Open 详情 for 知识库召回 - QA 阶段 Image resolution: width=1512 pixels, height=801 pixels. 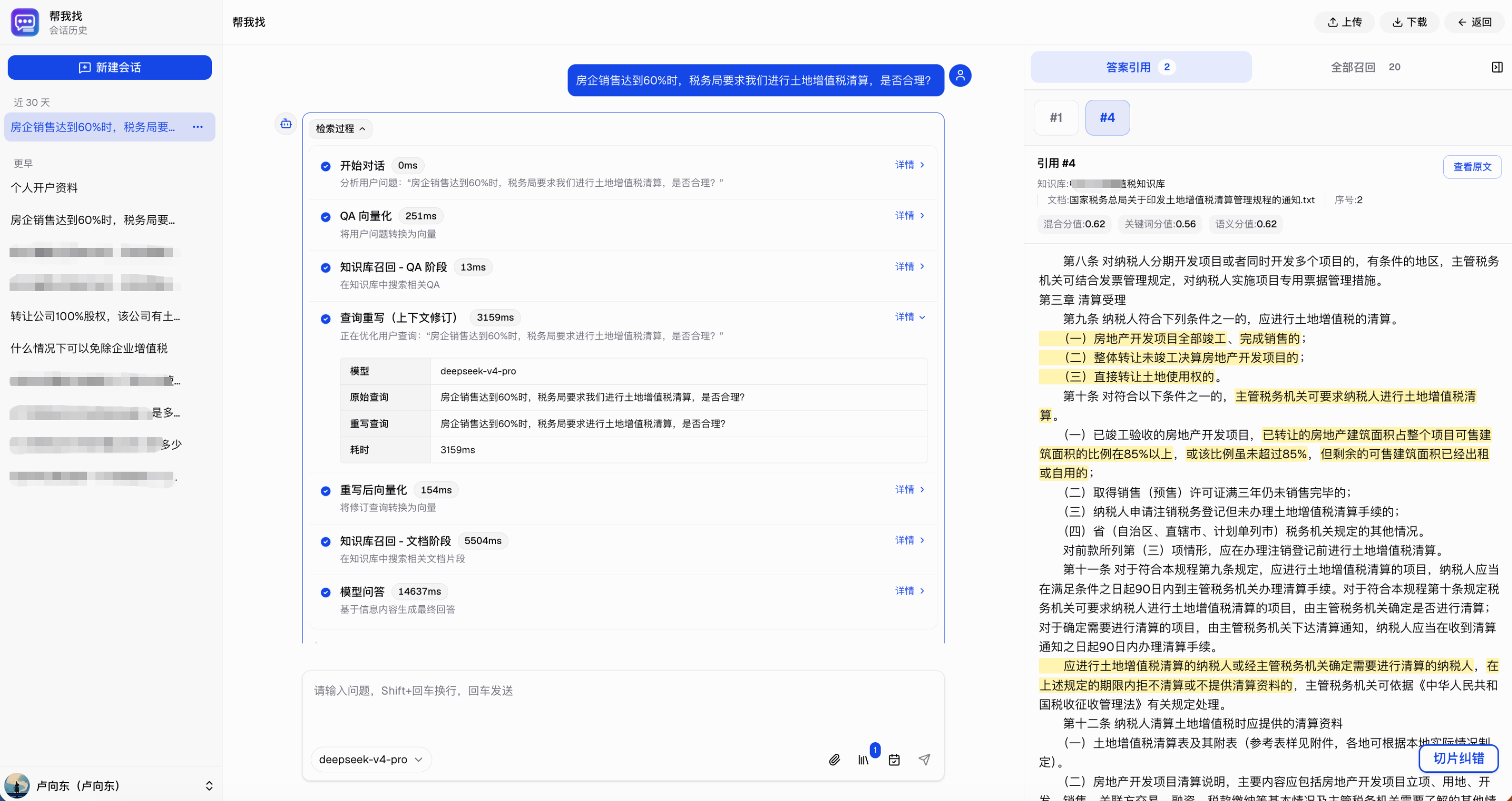tap(910, 267)
